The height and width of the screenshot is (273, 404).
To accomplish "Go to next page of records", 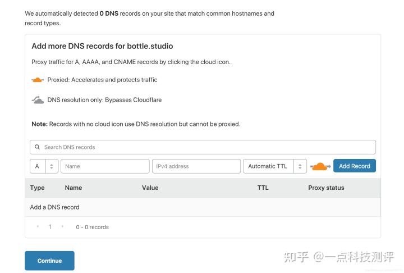I will (62, 226).
